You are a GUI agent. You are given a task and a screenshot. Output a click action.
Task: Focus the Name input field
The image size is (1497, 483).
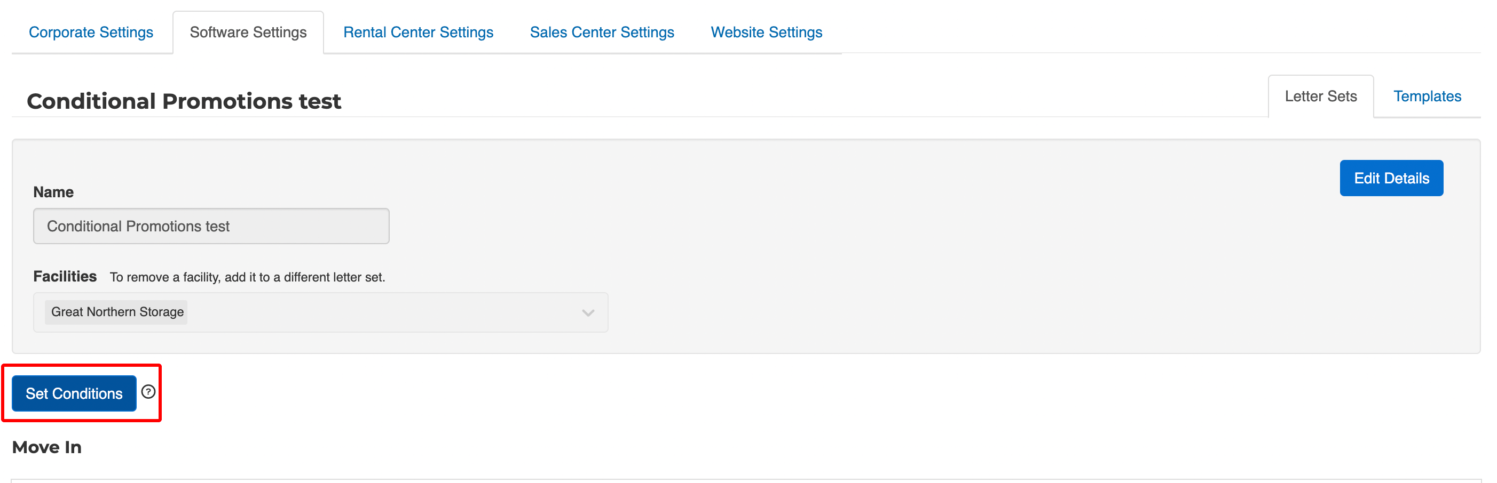pyautogui.click(x=211, y=227)
